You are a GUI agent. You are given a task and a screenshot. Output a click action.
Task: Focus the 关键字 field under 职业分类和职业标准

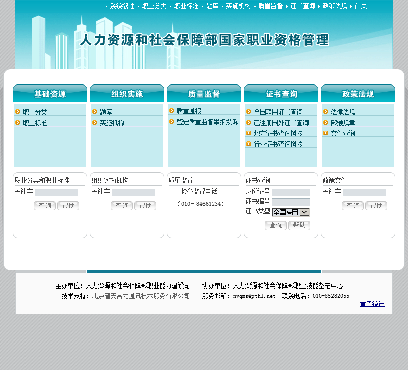click(57, 193)
